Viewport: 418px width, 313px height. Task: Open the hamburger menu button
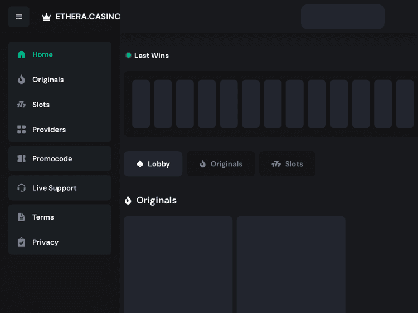(x=18, y=17)
